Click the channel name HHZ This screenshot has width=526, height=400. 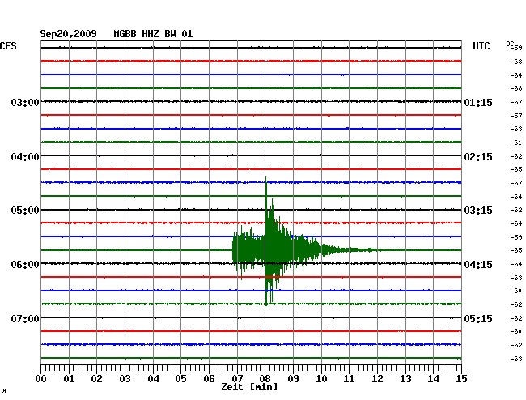pos(151,34)
